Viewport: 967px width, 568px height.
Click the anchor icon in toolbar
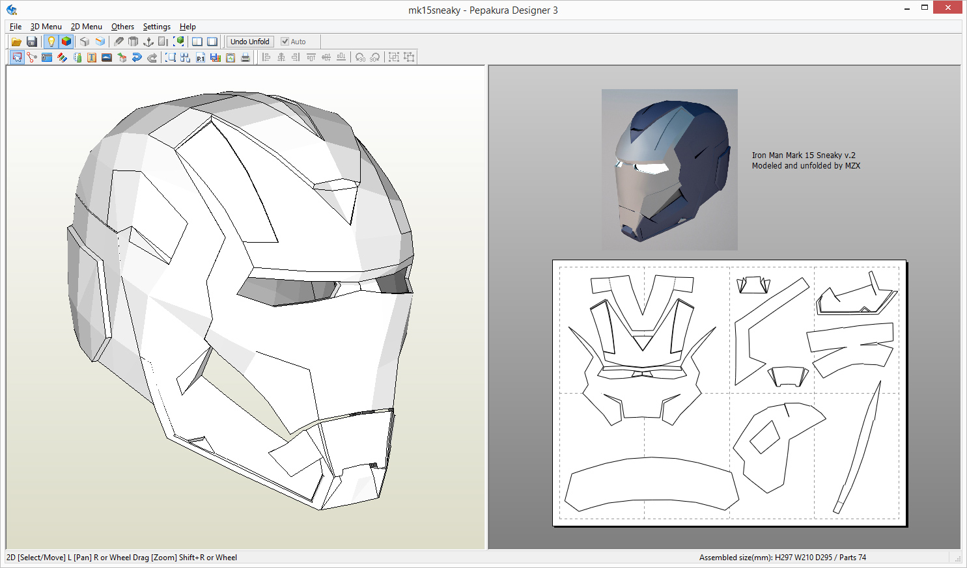(148, 42)
